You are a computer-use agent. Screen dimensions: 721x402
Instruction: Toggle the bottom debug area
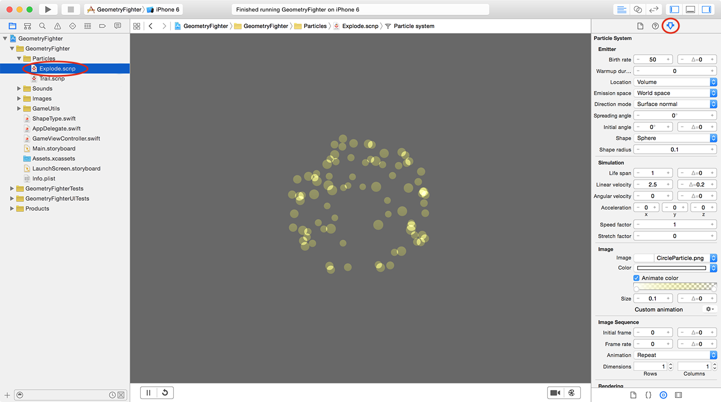tap(690, 9)
